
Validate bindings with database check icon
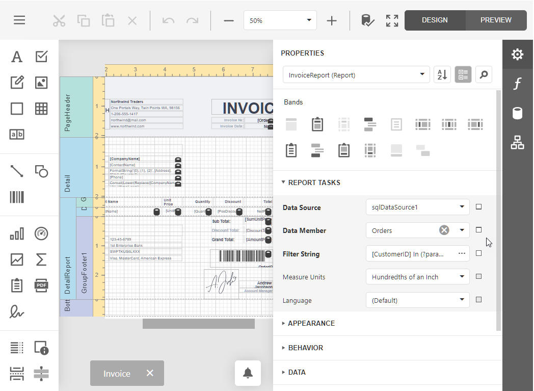click(367, 20)
